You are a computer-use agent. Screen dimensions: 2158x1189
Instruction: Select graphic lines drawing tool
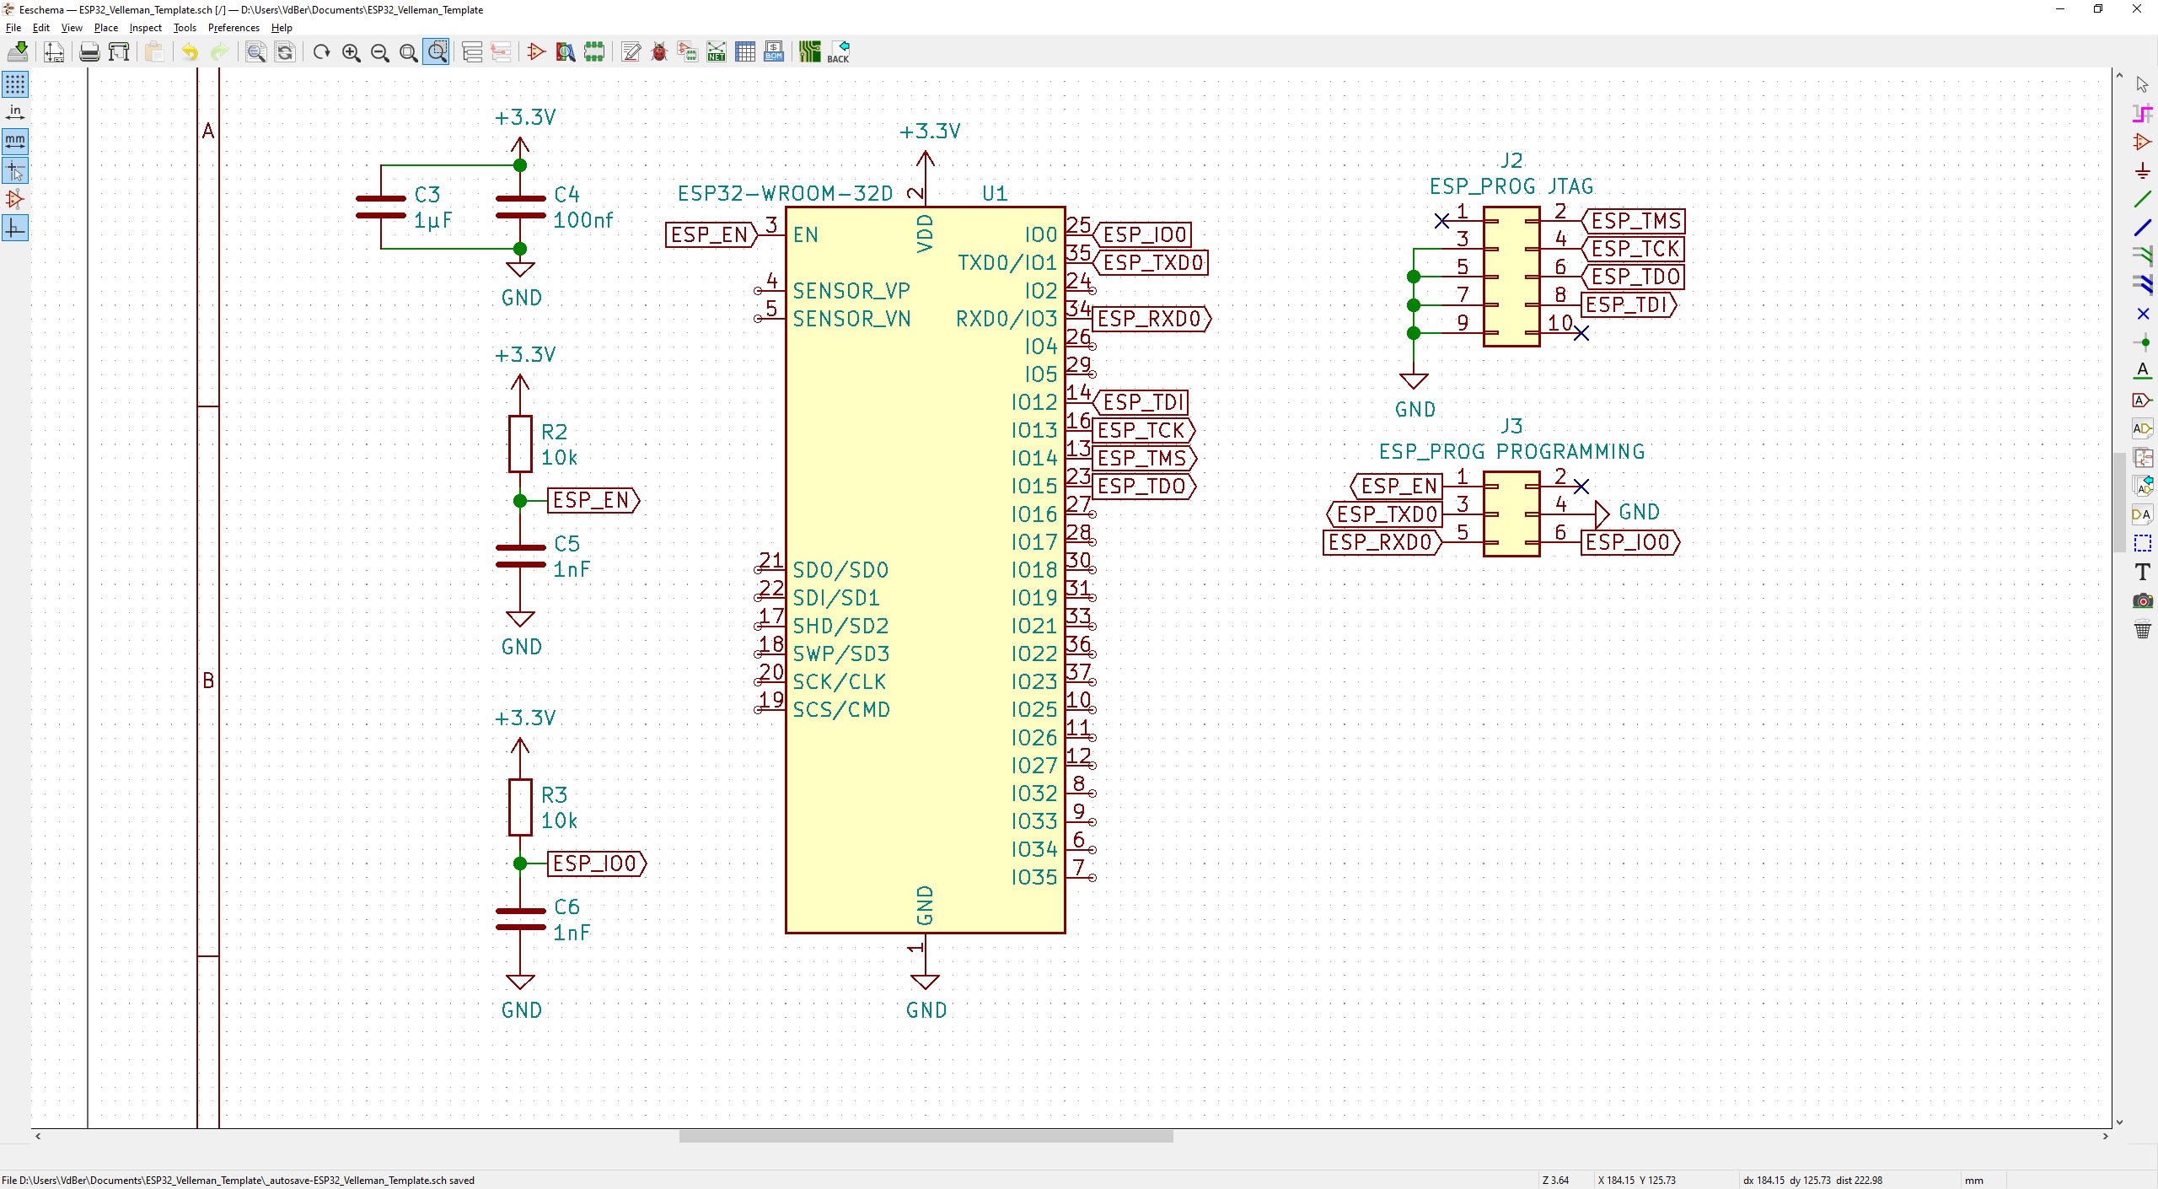click(x=2142, y=543)
